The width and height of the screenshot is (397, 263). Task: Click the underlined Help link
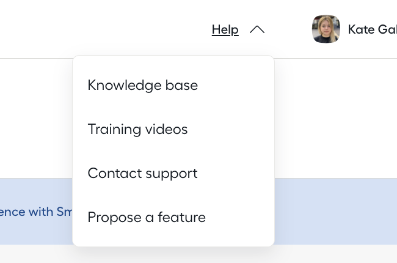point(225,30)
